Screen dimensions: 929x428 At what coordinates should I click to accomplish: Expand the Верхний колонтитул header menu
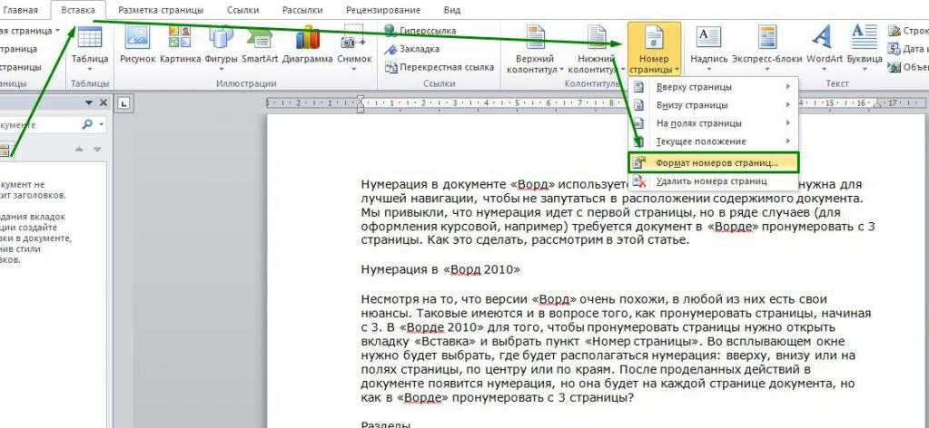[x=535, y=49]
